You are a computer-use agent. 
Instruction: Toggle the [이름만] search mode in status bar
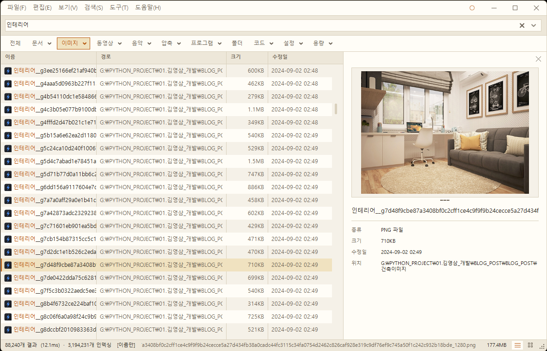126,345
